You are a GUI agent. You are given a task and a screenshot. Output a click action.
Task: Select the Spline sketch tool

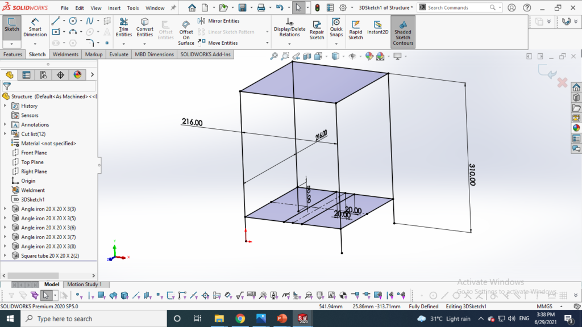(x=90, y=21)
